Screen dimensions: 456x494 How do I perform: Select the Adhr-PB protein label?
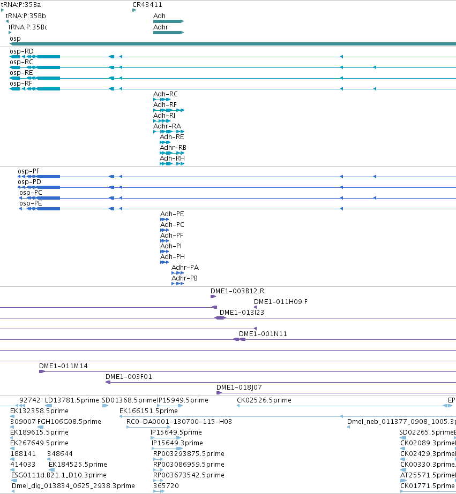(184, 278)
